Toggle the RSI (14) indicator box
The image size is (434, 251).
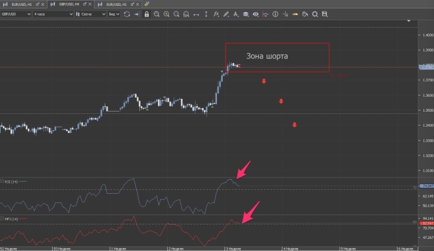coord(2,181)
